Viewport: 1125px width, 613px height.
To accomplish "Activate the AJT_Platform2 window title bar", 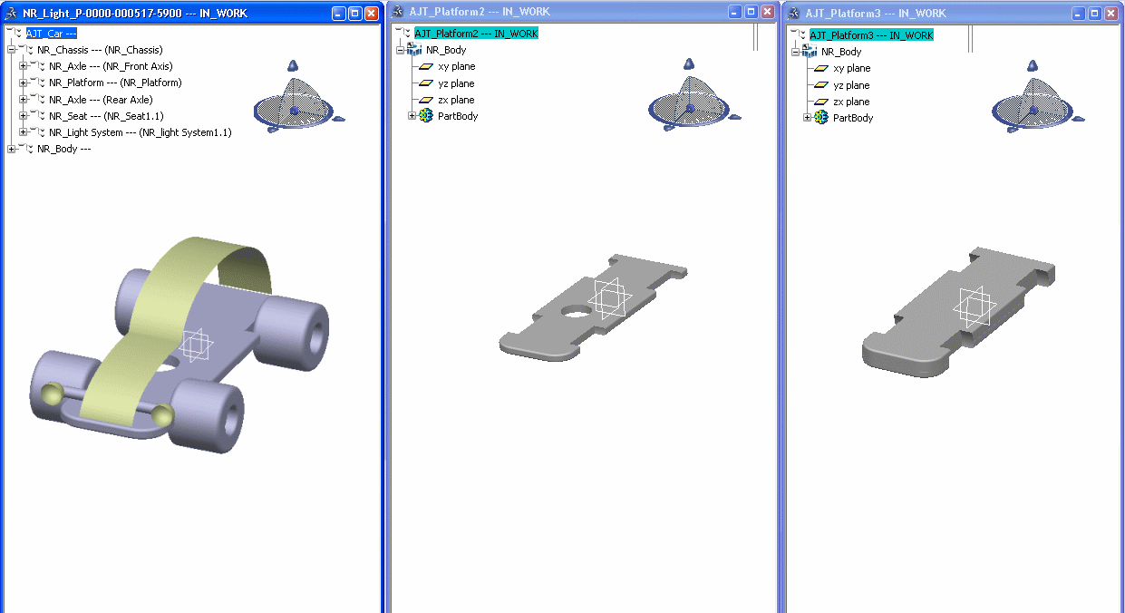I will tap(584, 13).
